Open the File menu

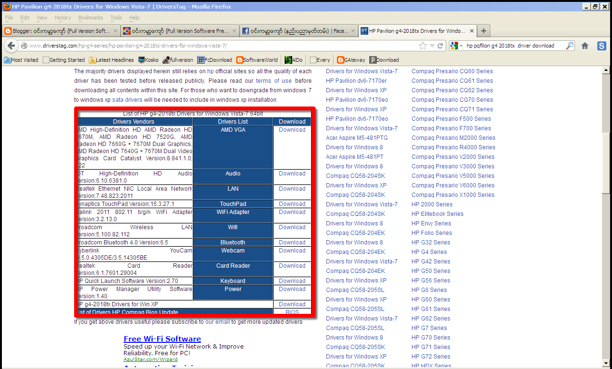pos(9,18)
